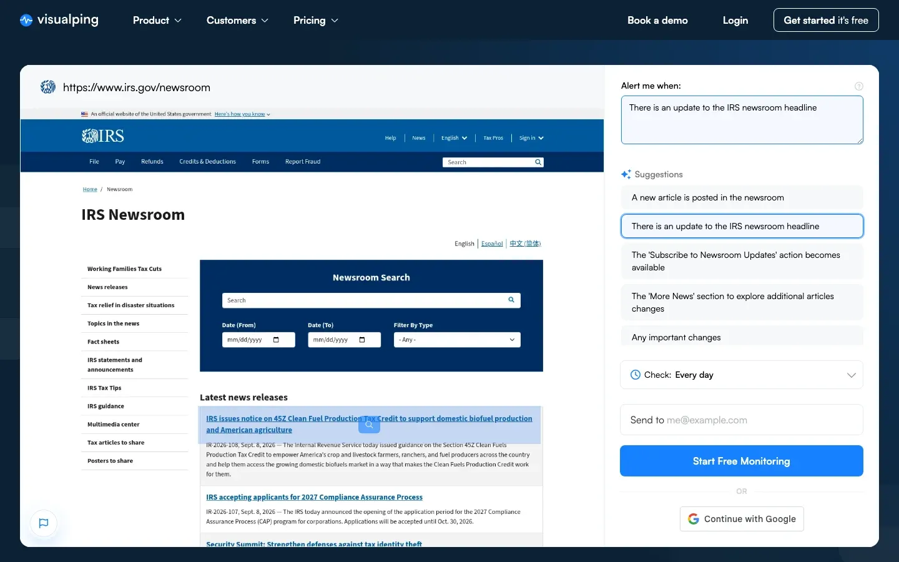This screenshot has height=562, width=899.
Task: Open the 45Z Clean Fuel Production headline
Action: (x=369, y=424)
